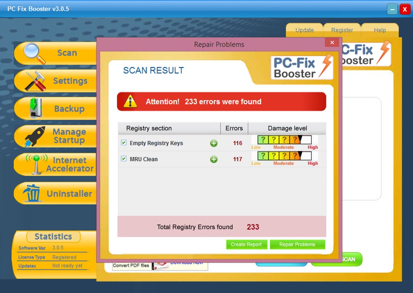Open the Backup section in the sidebar

tap(55, 108)
